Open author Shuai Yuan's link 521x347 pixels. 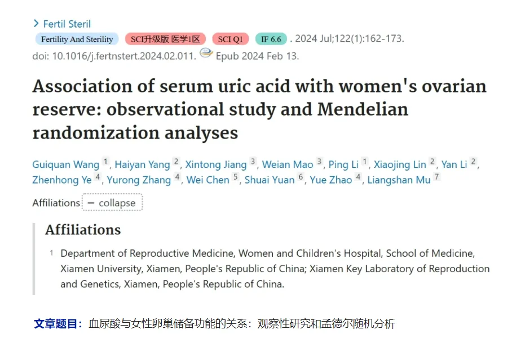(x=270, y=180)
